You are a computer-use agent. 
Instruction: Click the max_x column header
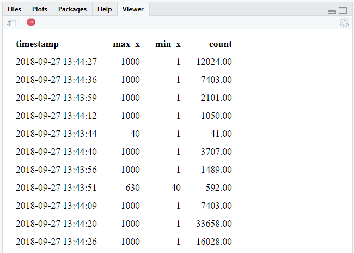(x=126, y=44)
